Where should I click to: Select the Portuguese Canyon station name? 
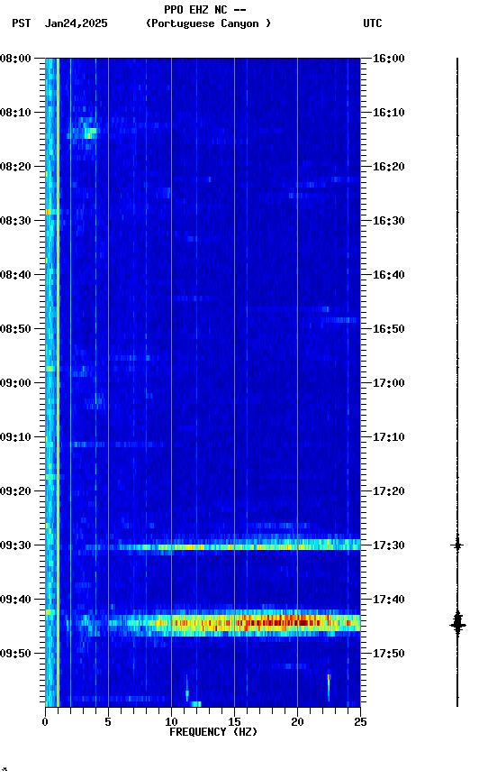(x=208, y=23)
